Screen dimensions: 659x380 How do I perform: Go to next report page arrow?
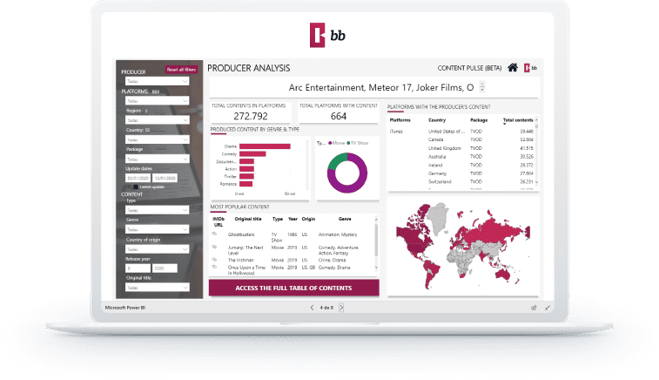click(341, 308)
